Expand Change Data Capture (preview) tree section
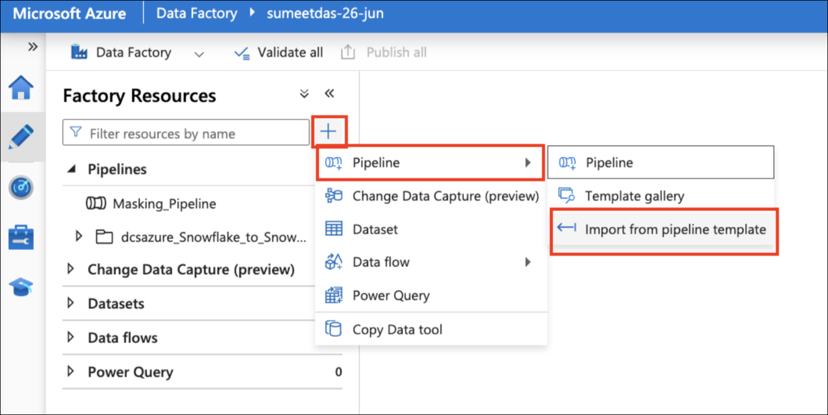 tap(71, 269)
